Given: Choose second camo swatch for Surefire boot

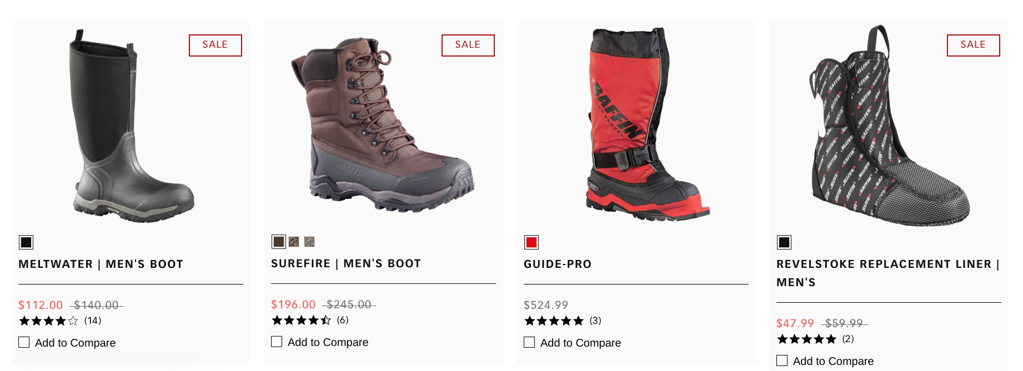Looking at the screenshot, I should (x=294, y=242).
